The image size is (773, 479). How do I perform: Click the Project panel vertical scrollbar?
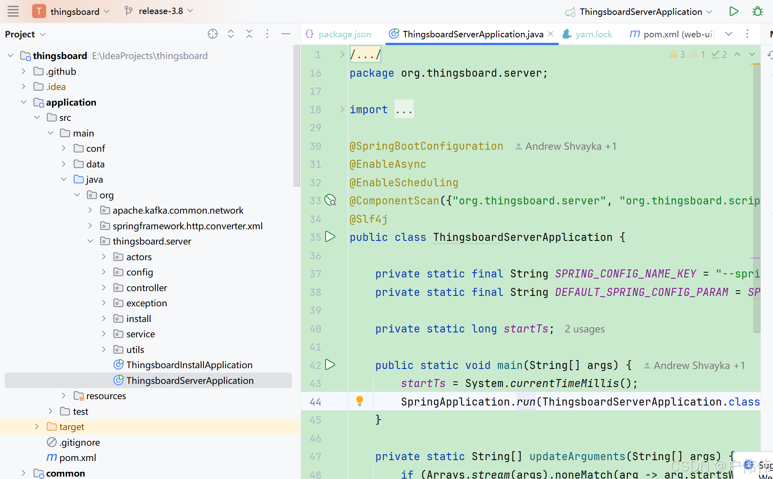[297, 116]
